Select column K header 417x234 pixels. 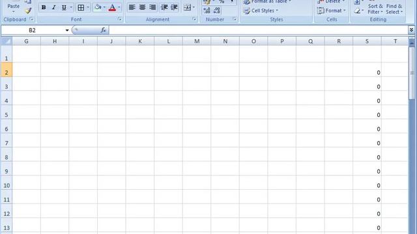click(x=140, y=41)
